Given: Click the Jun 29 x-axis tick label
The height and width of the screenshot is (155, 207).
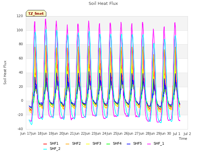Looking at the screenshot, I should [156, 133].
